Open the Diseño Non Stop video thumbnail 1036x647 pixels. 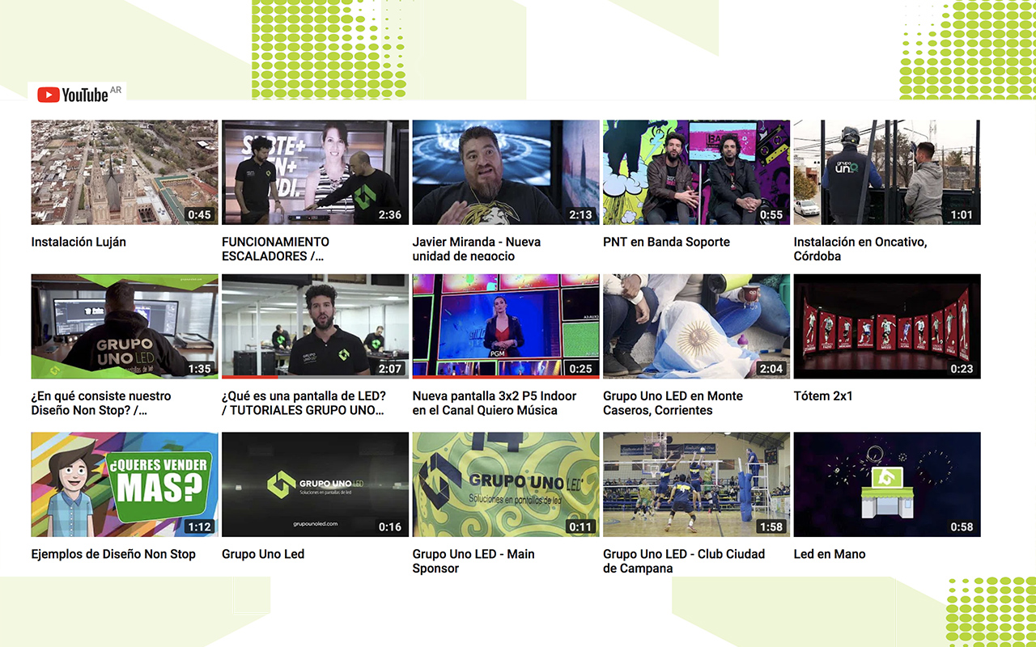[x=125, y=326]
